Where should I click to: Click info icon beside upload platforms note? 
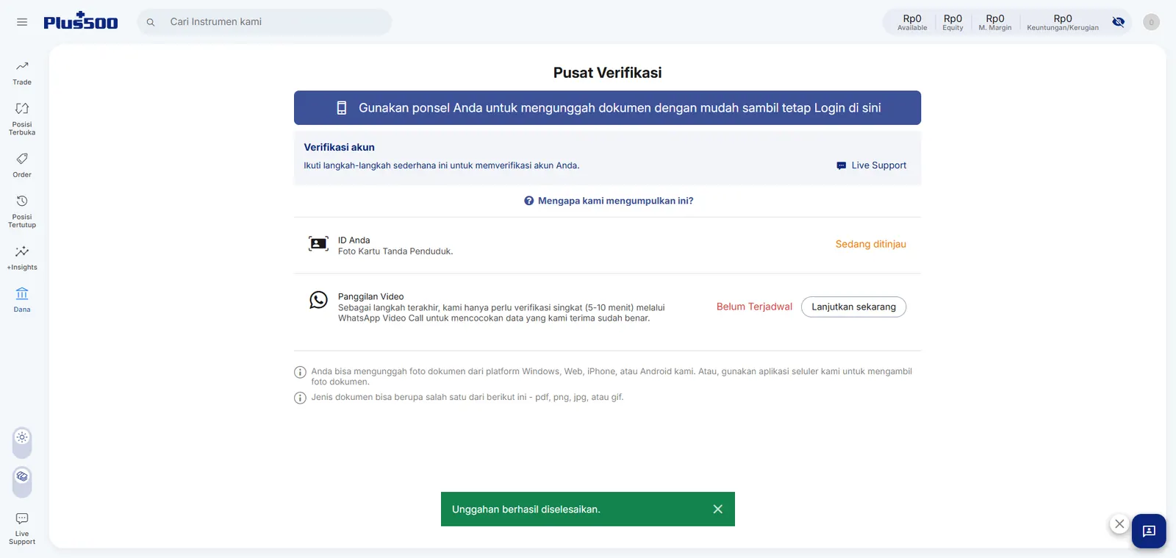[300, 372]
